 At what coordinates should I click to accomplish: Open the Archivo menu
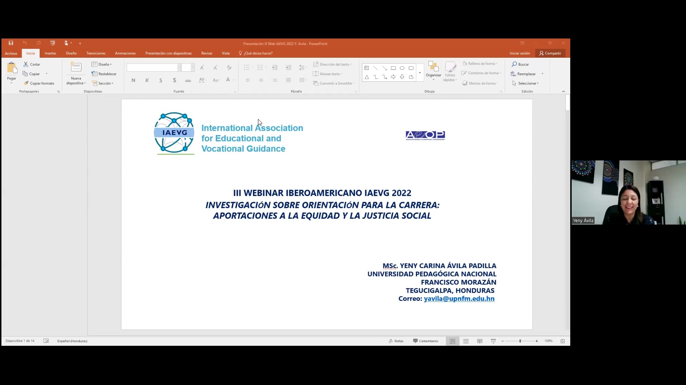[x=11, y=53]
